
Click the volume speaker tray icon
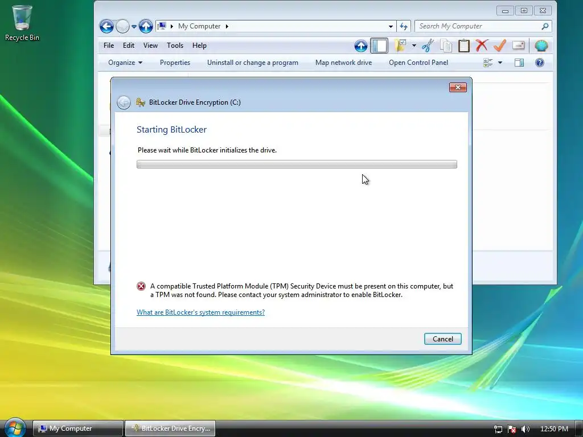point(525,429)
